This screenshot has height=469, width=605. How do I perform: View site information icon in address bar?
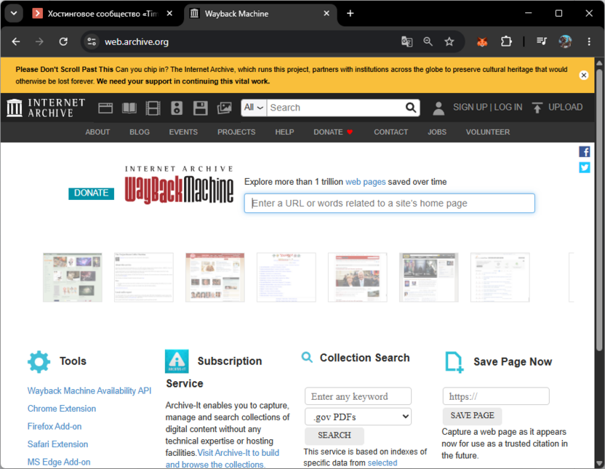click(92, 41)
